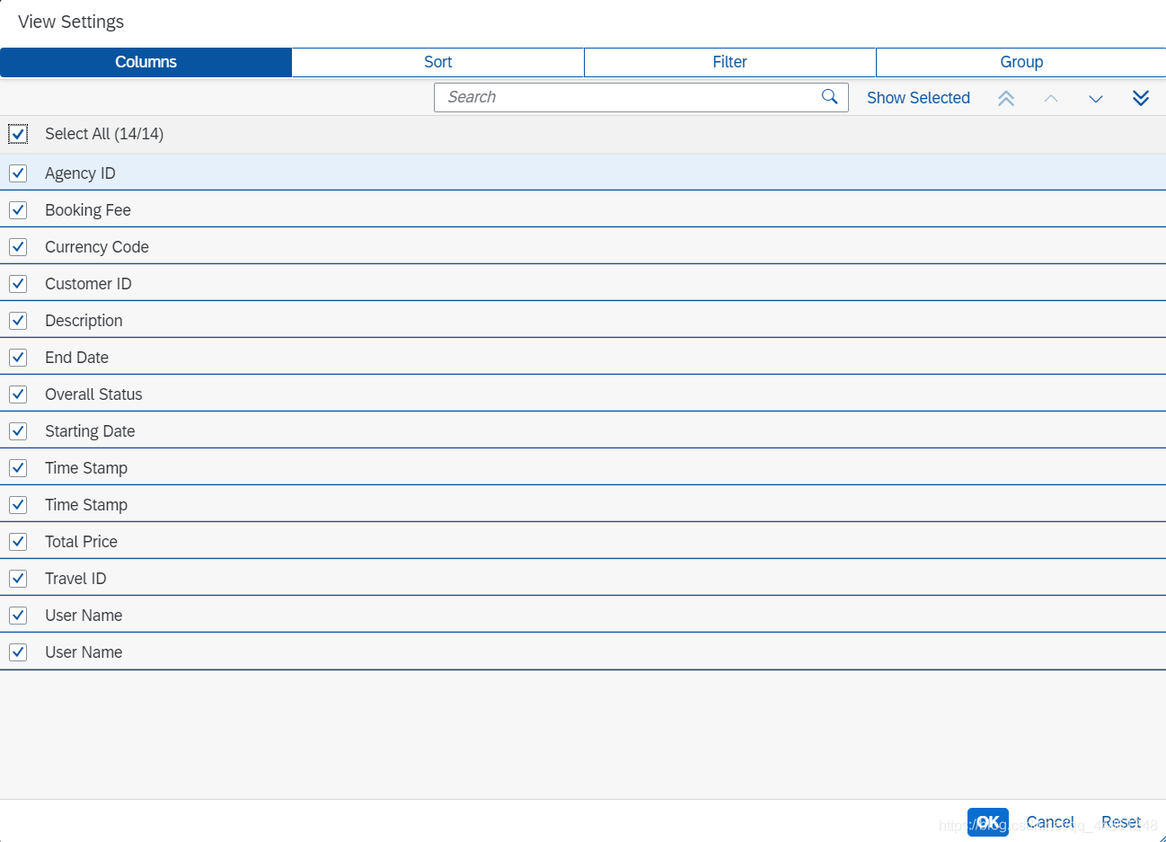
Task: Uncheck the Total Price checkbox
Action: (18, 542)
